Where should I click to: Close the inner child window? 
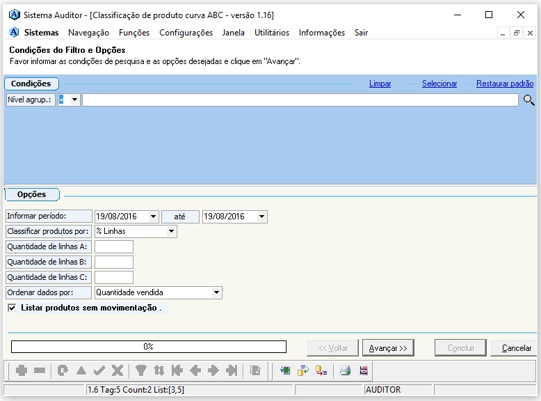[531, 33]
